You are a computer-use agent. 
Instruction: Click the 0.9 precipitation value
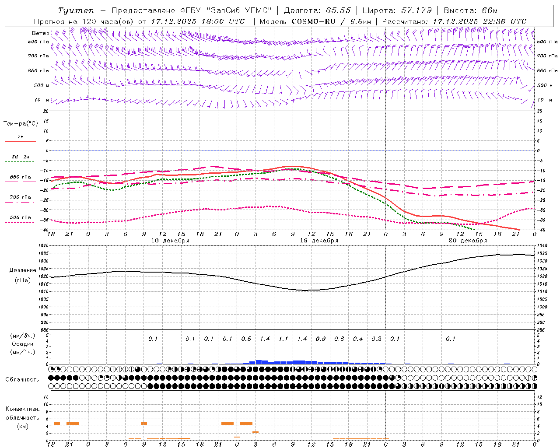(321, 339)
